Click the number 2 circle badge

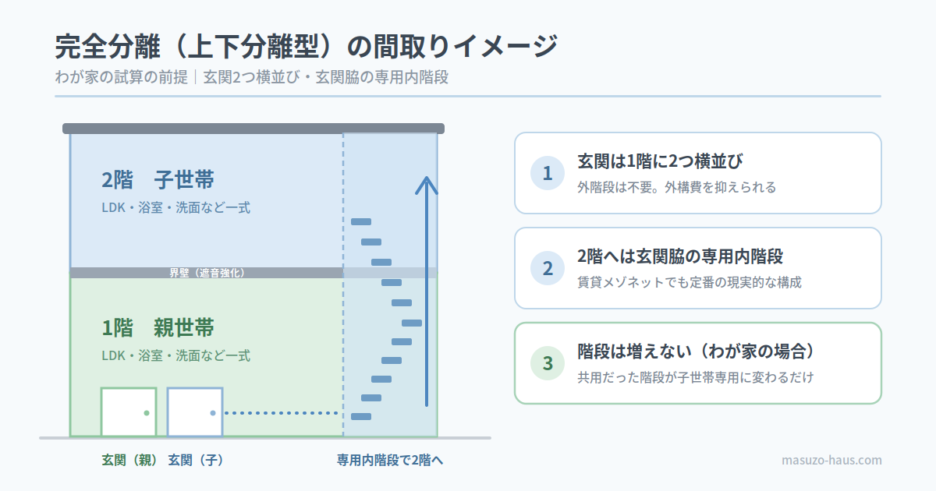548,268
